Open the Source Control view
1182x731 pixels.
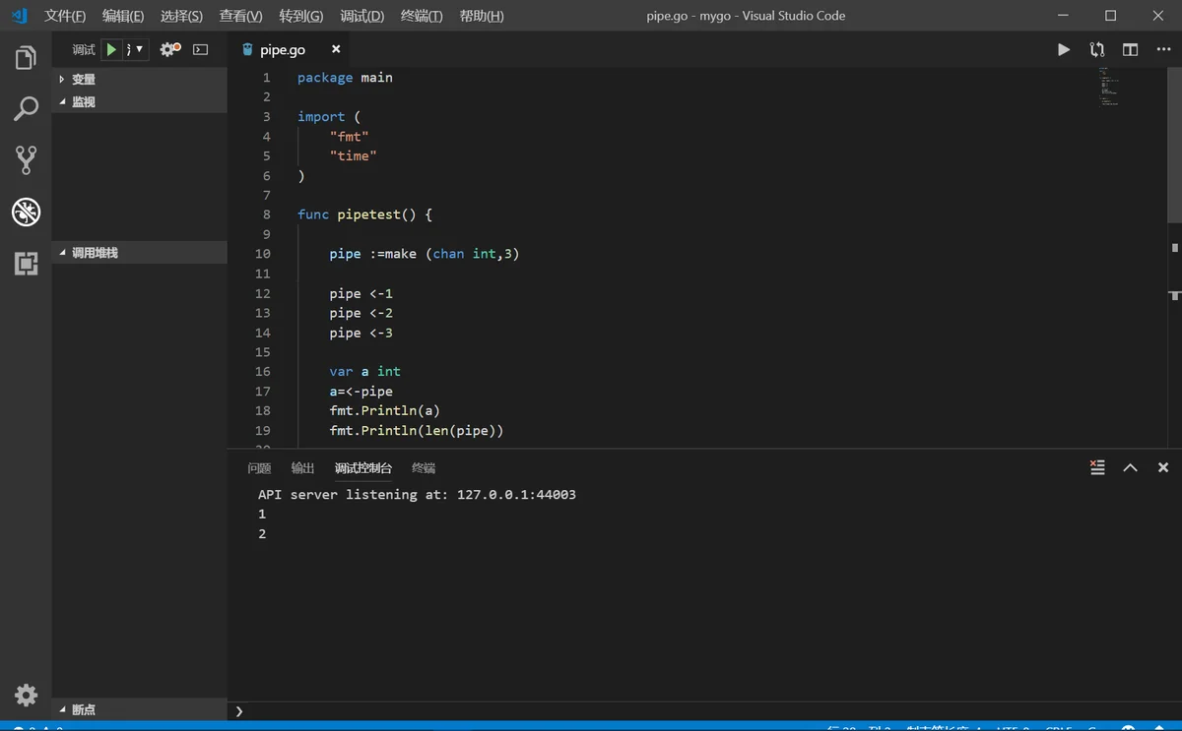[x=26, y=159]
